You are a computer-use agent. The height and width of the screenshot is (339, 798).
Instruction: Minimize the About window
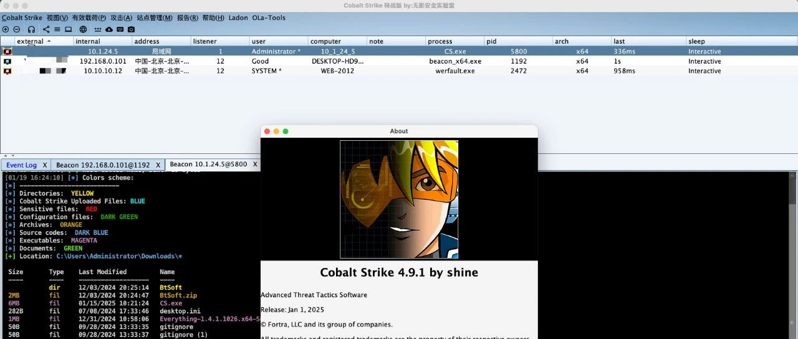point(276,131)
